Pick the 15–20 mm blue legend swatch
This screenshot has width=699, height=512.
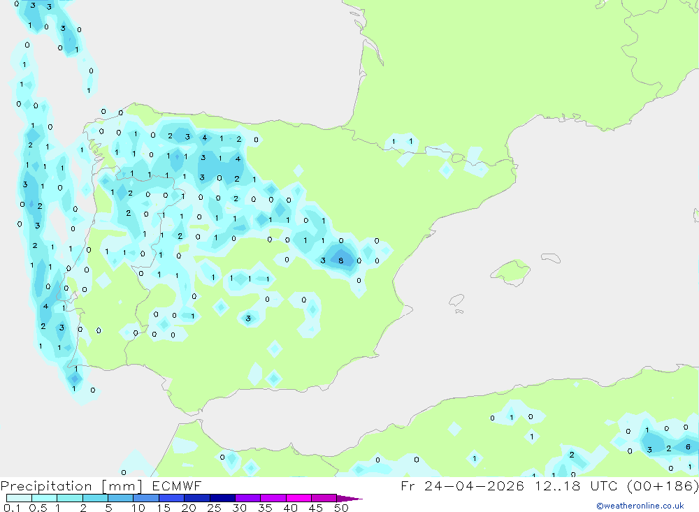[x=172, y=498]
